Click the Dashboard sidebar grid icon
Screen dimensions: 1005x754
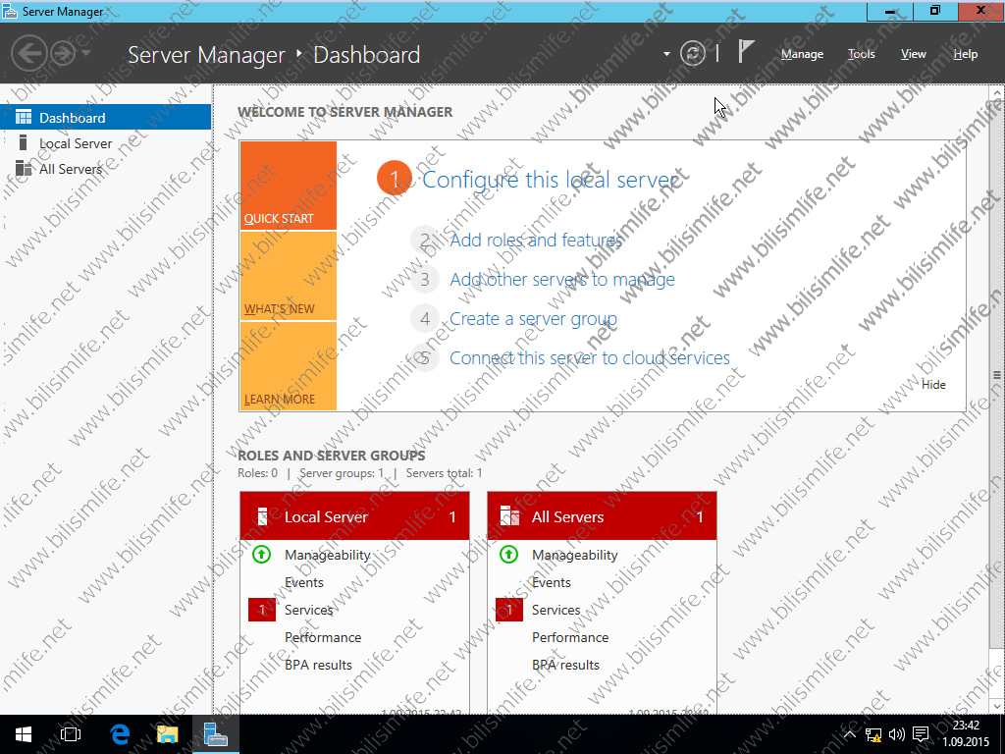[x=24, y=117]
